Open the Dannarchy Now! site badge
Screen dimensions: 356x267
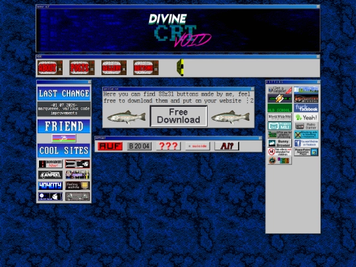pos(50,163)
